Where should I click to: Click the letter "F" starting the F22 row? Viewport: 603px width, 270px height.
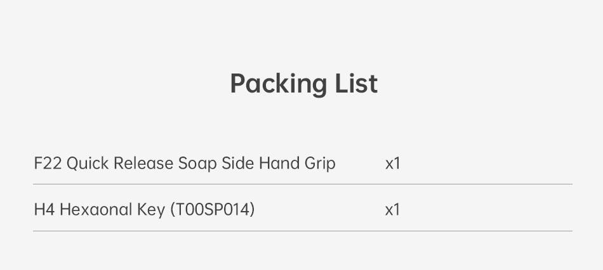coord(38,164)
